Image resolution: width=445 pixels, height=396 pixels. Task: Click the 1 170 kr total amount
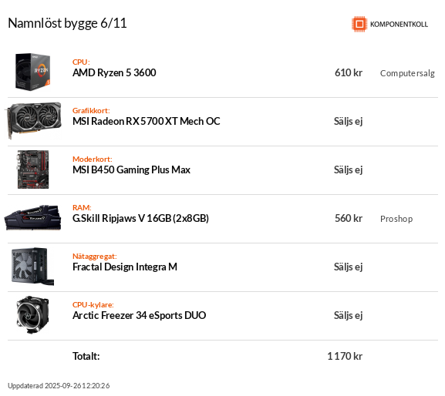pos(345,356)
